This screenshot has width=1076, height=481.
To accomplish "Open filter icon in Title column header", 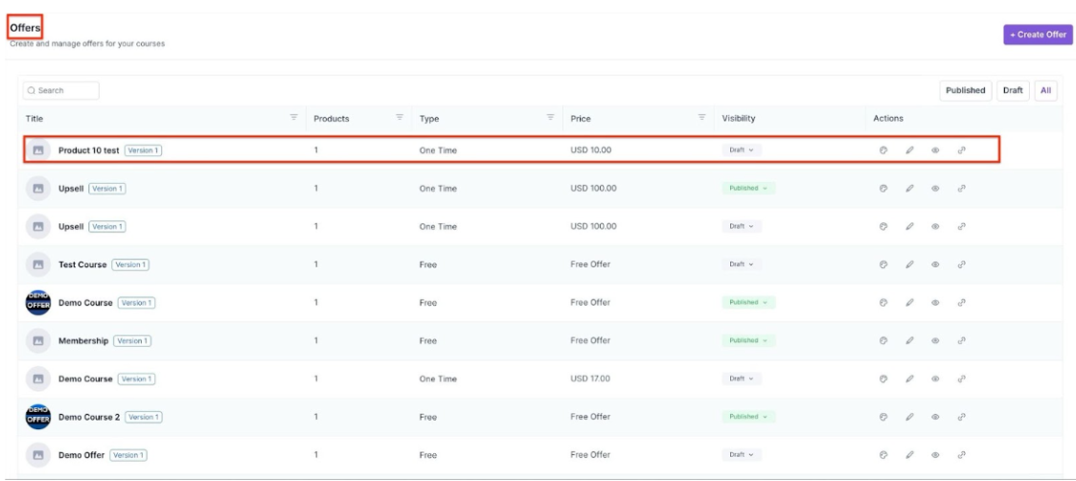I will click(x=293, y=118).
